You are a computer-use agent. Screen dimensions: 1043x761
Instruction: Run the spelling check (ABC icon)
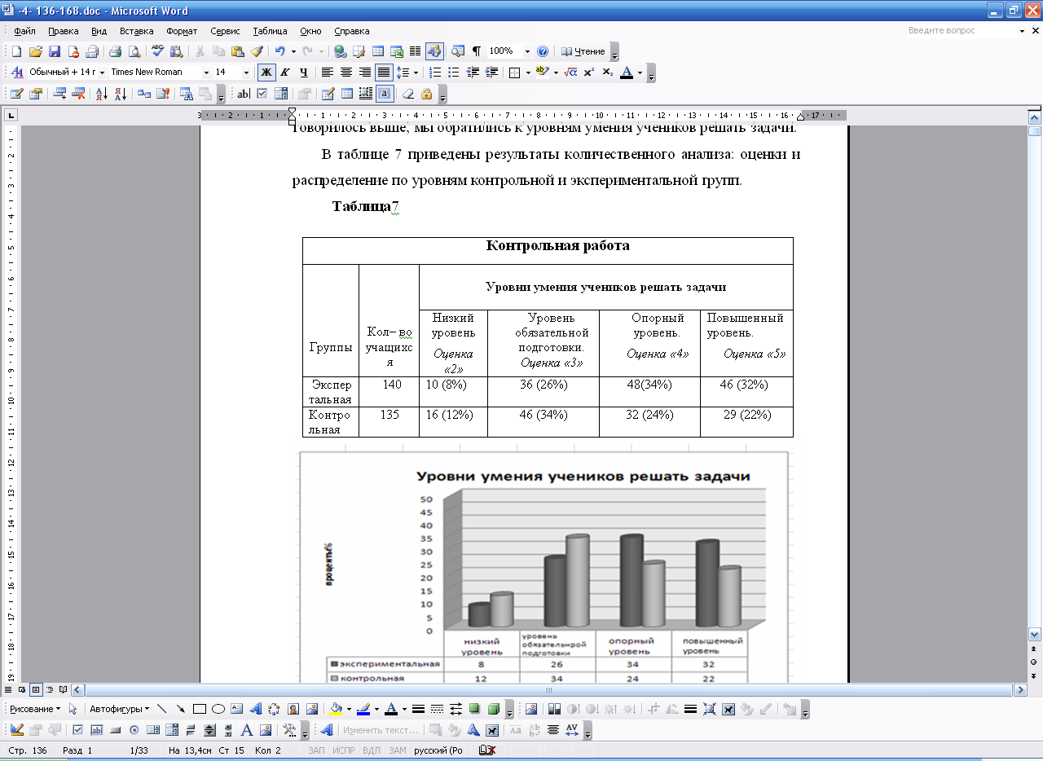[x=158, y=51]
